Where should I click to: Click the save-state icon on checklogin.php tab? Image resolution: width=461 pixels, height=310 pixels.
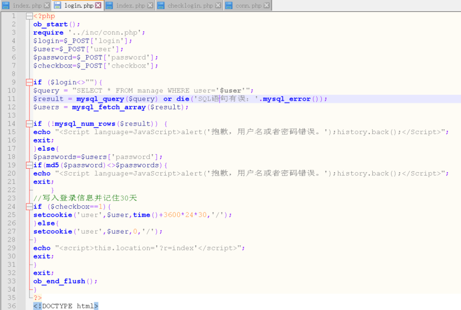point(160,5)
